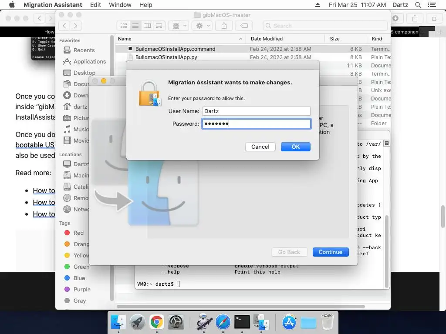The width and height of the screenshot is (446, 334).
Task: Click Finder share button
Action: point(224,26)
